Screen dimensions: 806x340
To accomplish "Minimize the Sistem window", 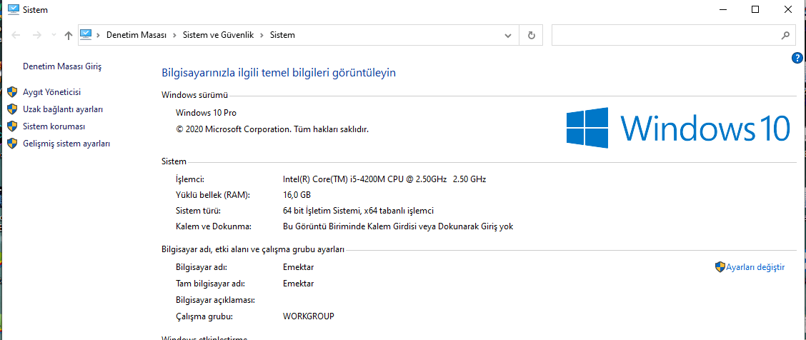I will click(x=723, y=9).
